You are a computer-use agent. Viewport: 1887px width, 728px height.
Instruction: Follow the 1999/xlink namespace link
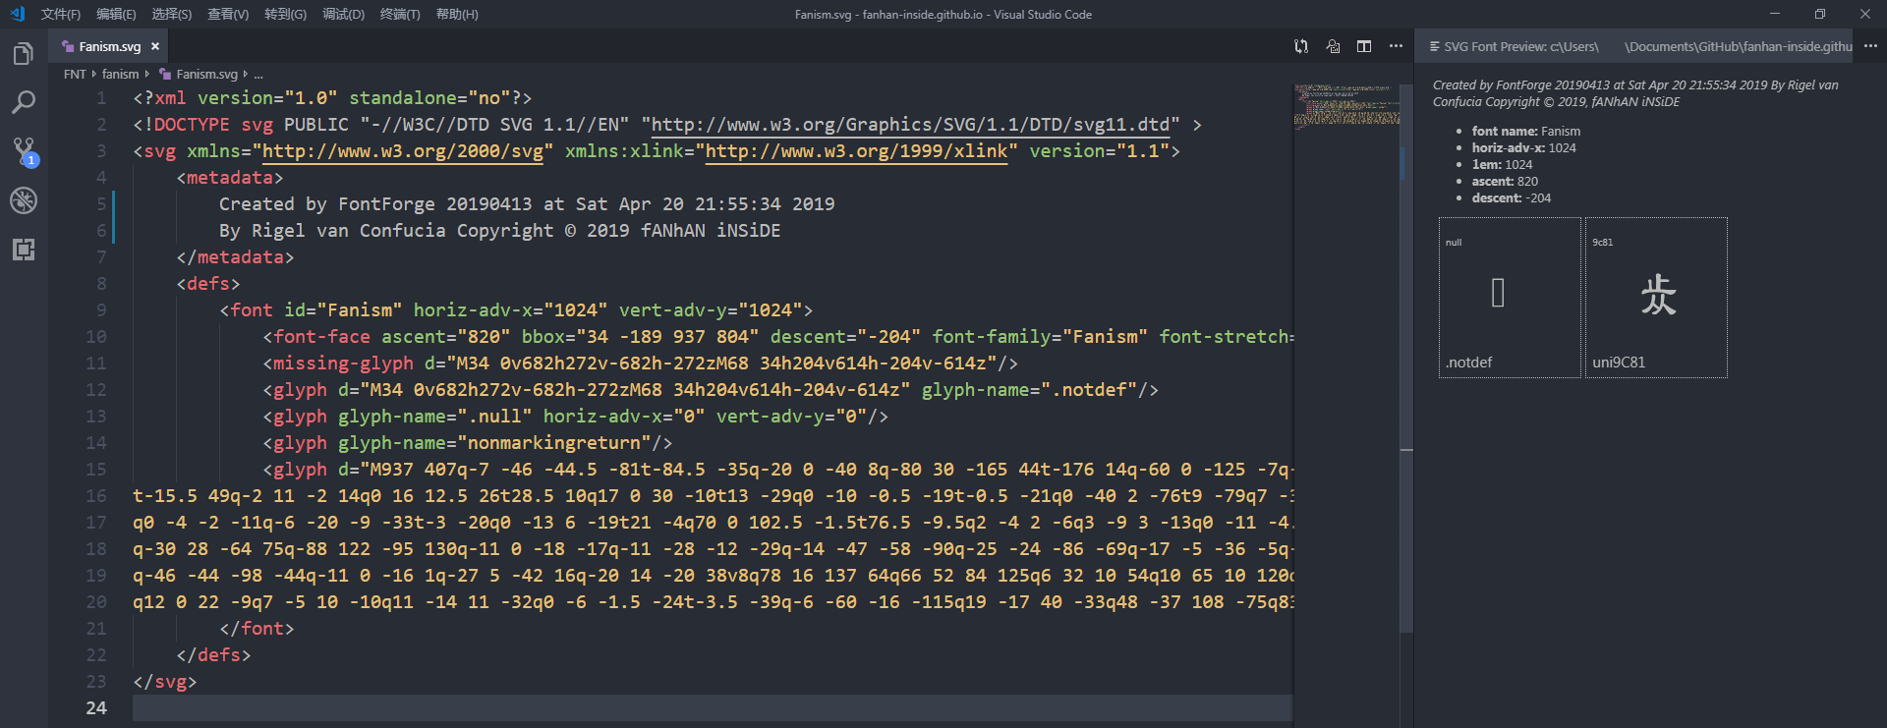(x=856, y=151)
